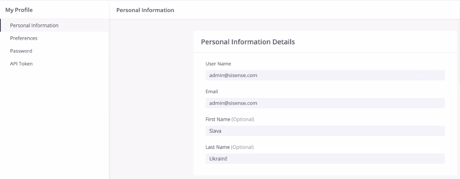Click the First Name label text
The height and width of the screenshot is (179, 460).
[x=218, y=119]
